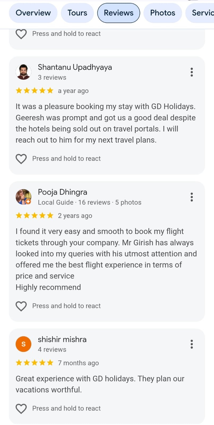Tap heart icon on Pooja Dhingra's review

click(21, 306)
